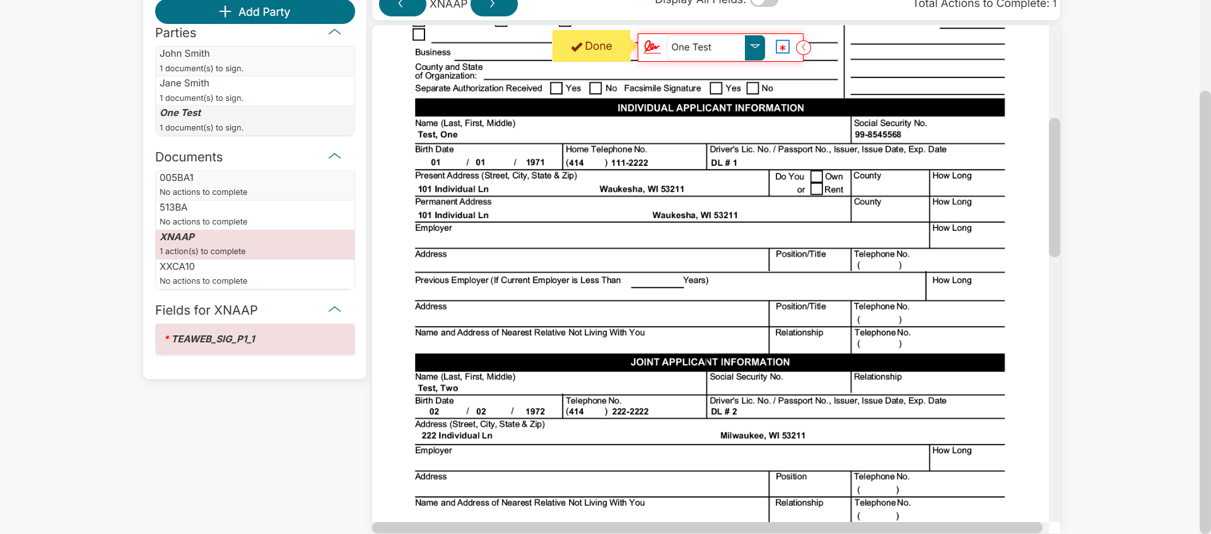Collapse the signature field popup with the red circled chevron
The image size is (1211, 534).
pyautogui.click(x=804, y=47)
